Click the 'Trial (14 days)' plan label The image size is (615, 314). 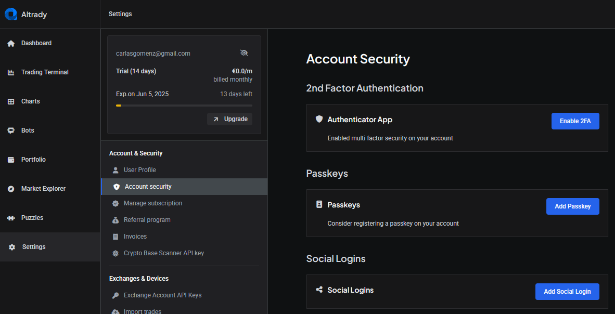coord(136,71)
